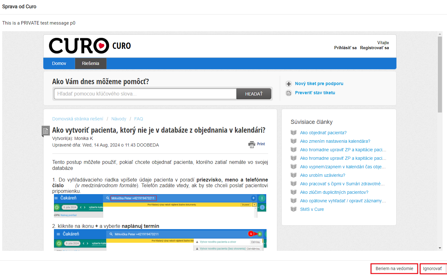Click the HĽADAŤ search button
The image size is (447, 277).
254,94
